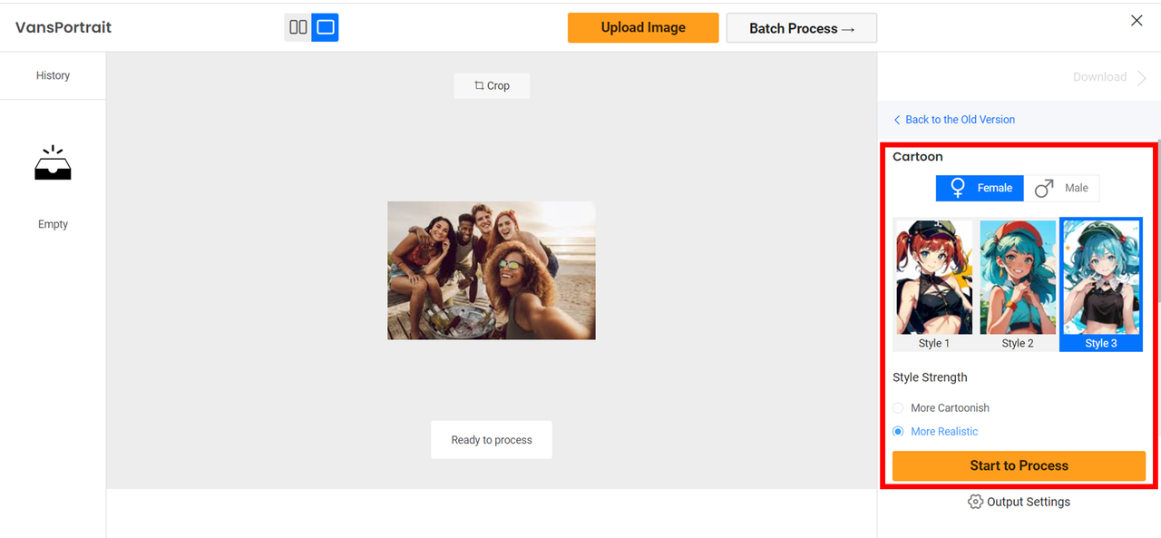Select Male cartoon option

(1061, 188)
